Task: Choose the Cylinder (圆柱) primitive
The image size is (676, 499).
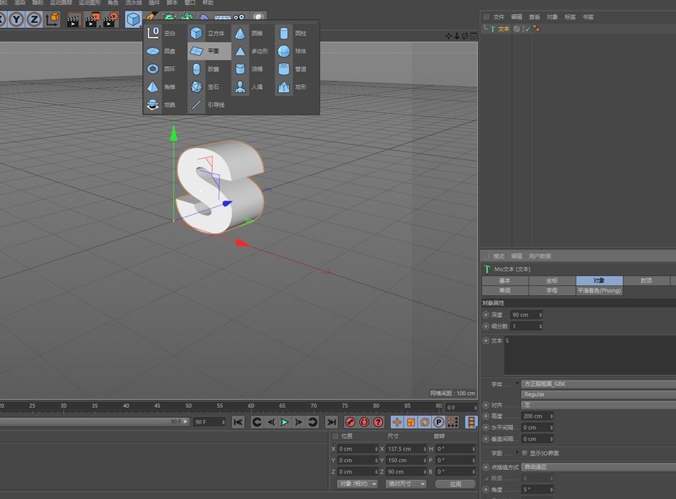Action: [292, 33]
